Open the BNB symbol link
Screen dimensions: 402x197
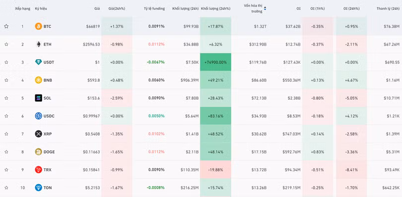pos(48,80)
